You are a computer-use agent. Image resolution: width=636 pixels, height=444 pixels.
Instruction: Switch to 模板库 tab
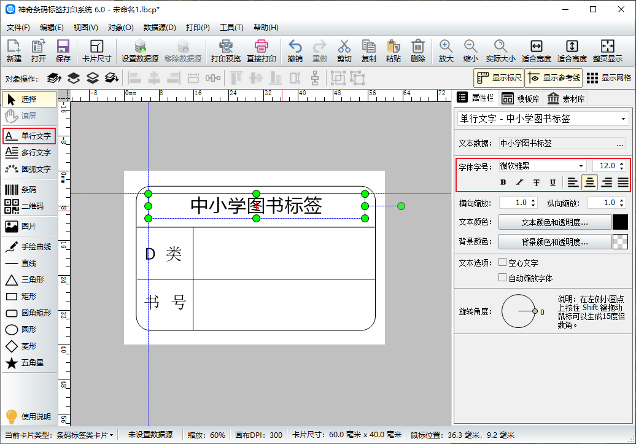521,99
